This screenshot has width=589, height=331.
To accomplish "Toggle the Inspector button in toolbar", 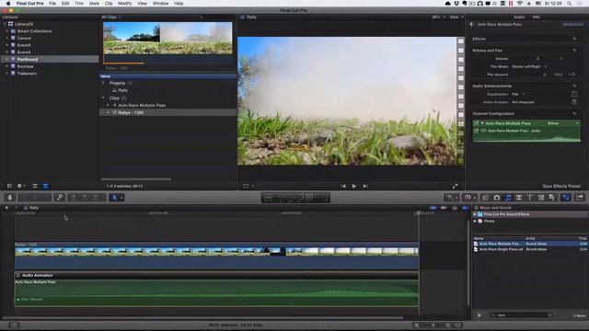I will 566,198.
